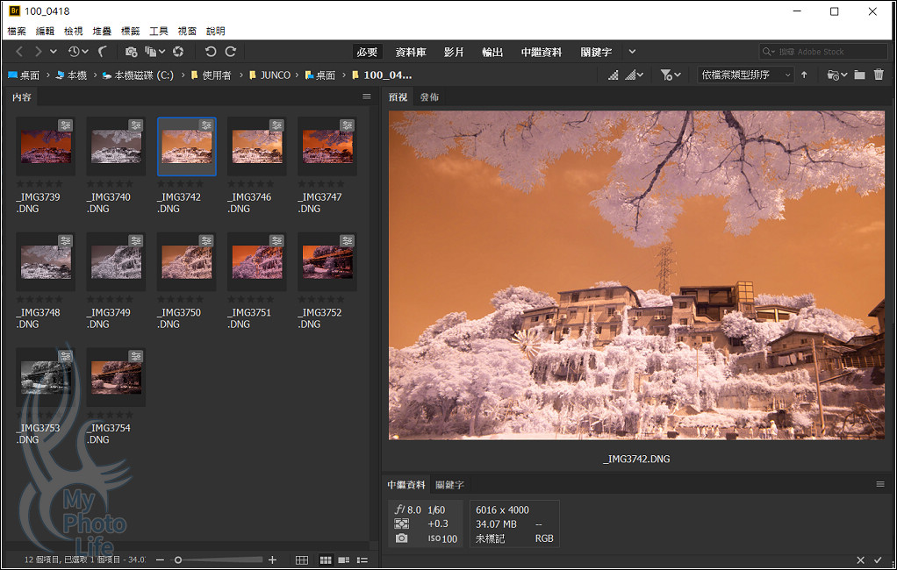
Task: Select the _IMG3750.DNG thumbnail
Action: point(186,261)
